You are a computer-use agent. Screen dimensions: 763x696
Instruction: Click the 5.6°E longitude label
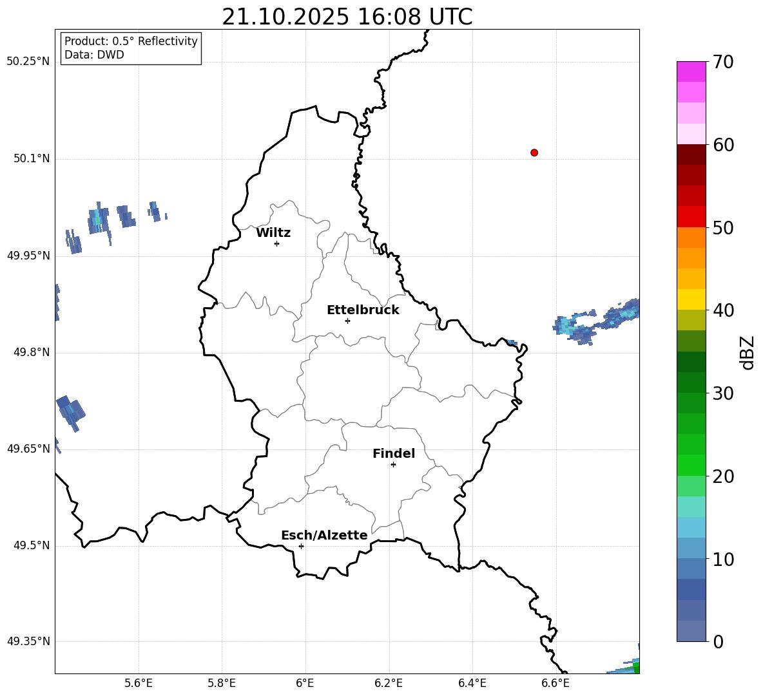[x=139, y=683]
